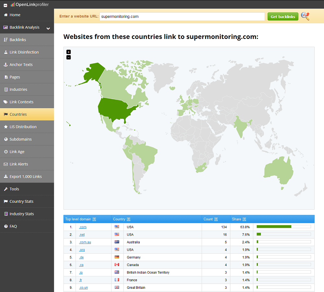
Task: Collapse sidebar using the minus icon
Action: [6, 5]
